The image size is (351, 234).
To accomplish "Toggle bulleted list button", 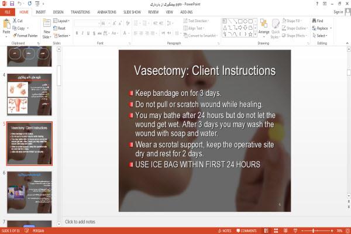I will 136,23.
